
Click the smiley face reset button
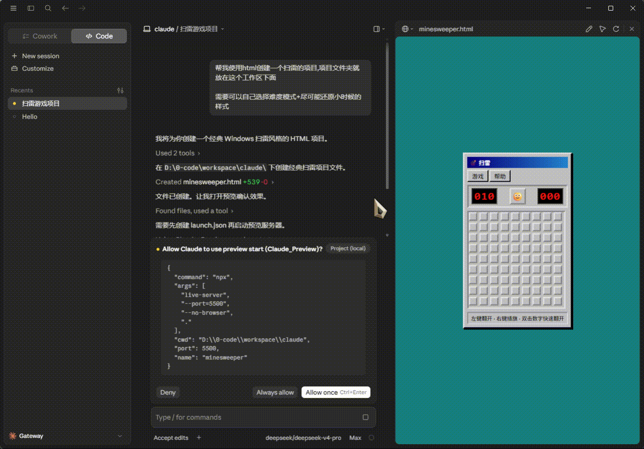[x=517, y=197]
